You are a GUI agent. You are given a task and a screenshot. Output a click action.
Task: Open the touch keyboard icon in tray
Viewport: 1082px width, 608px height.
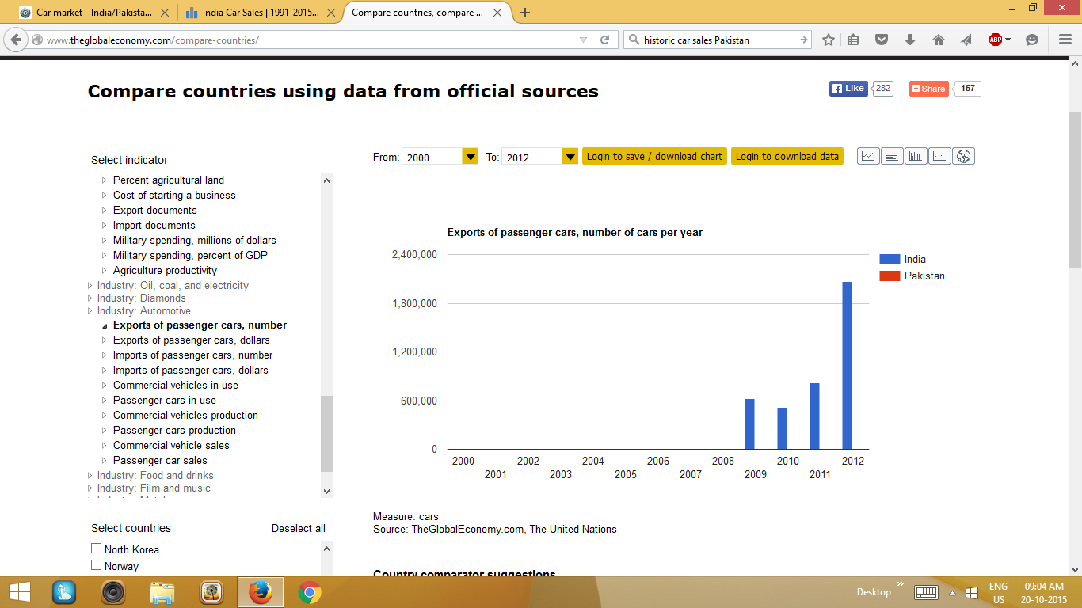pyautogui.click(x=926, y=592)
